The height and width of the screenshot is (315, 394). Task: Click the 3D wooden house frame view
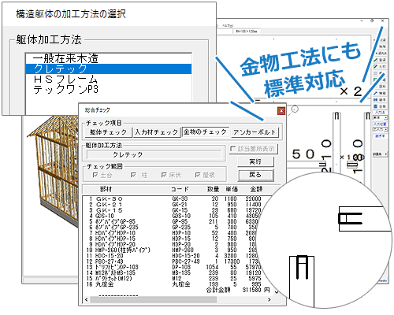(x=54, y=172)
